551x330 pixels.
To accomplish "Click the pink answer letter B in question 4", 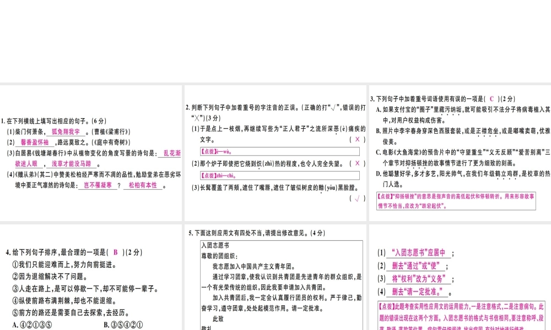I will [x=115, y=252].
